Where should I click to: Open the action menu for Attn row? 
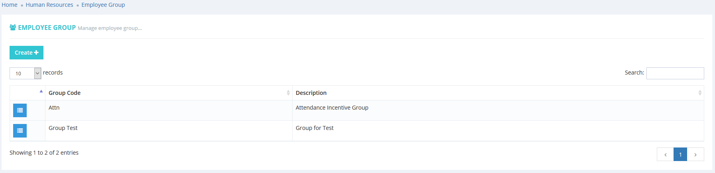click(20, 110)
